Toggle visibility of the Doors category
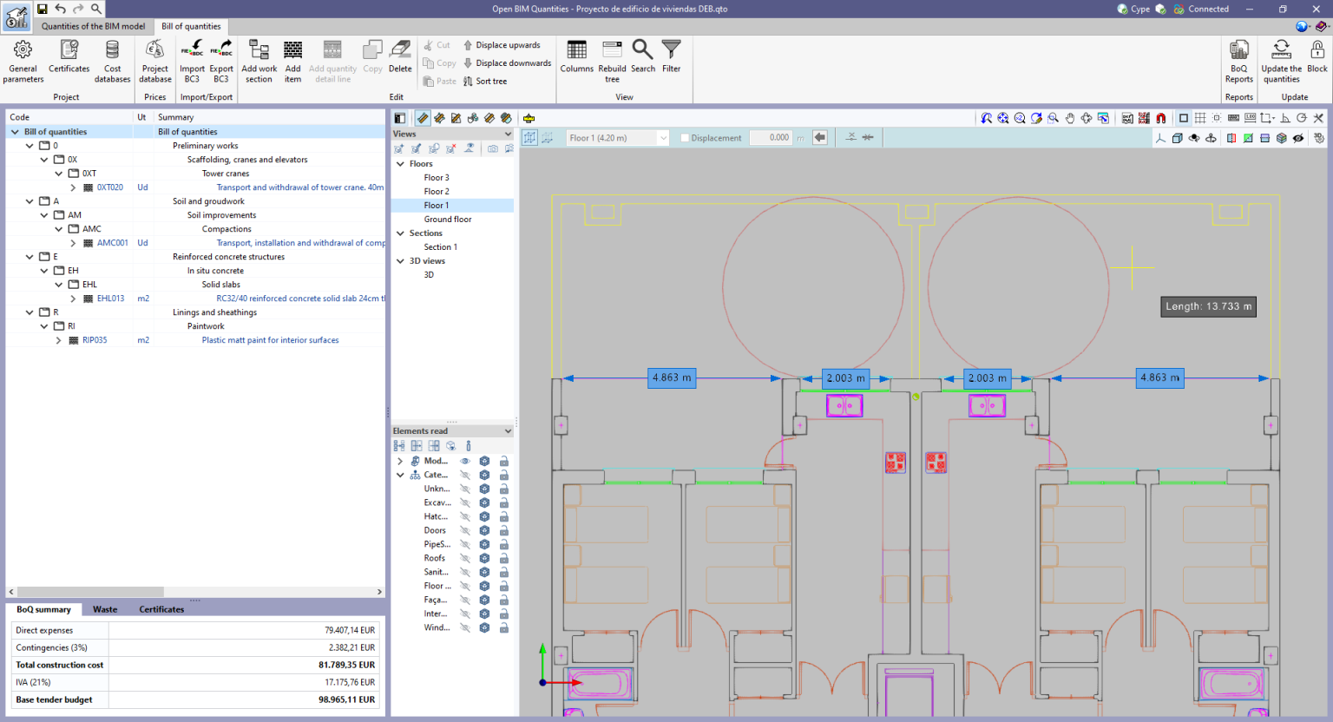Screen dimensions: 1333x722 (x=465, y=530)
